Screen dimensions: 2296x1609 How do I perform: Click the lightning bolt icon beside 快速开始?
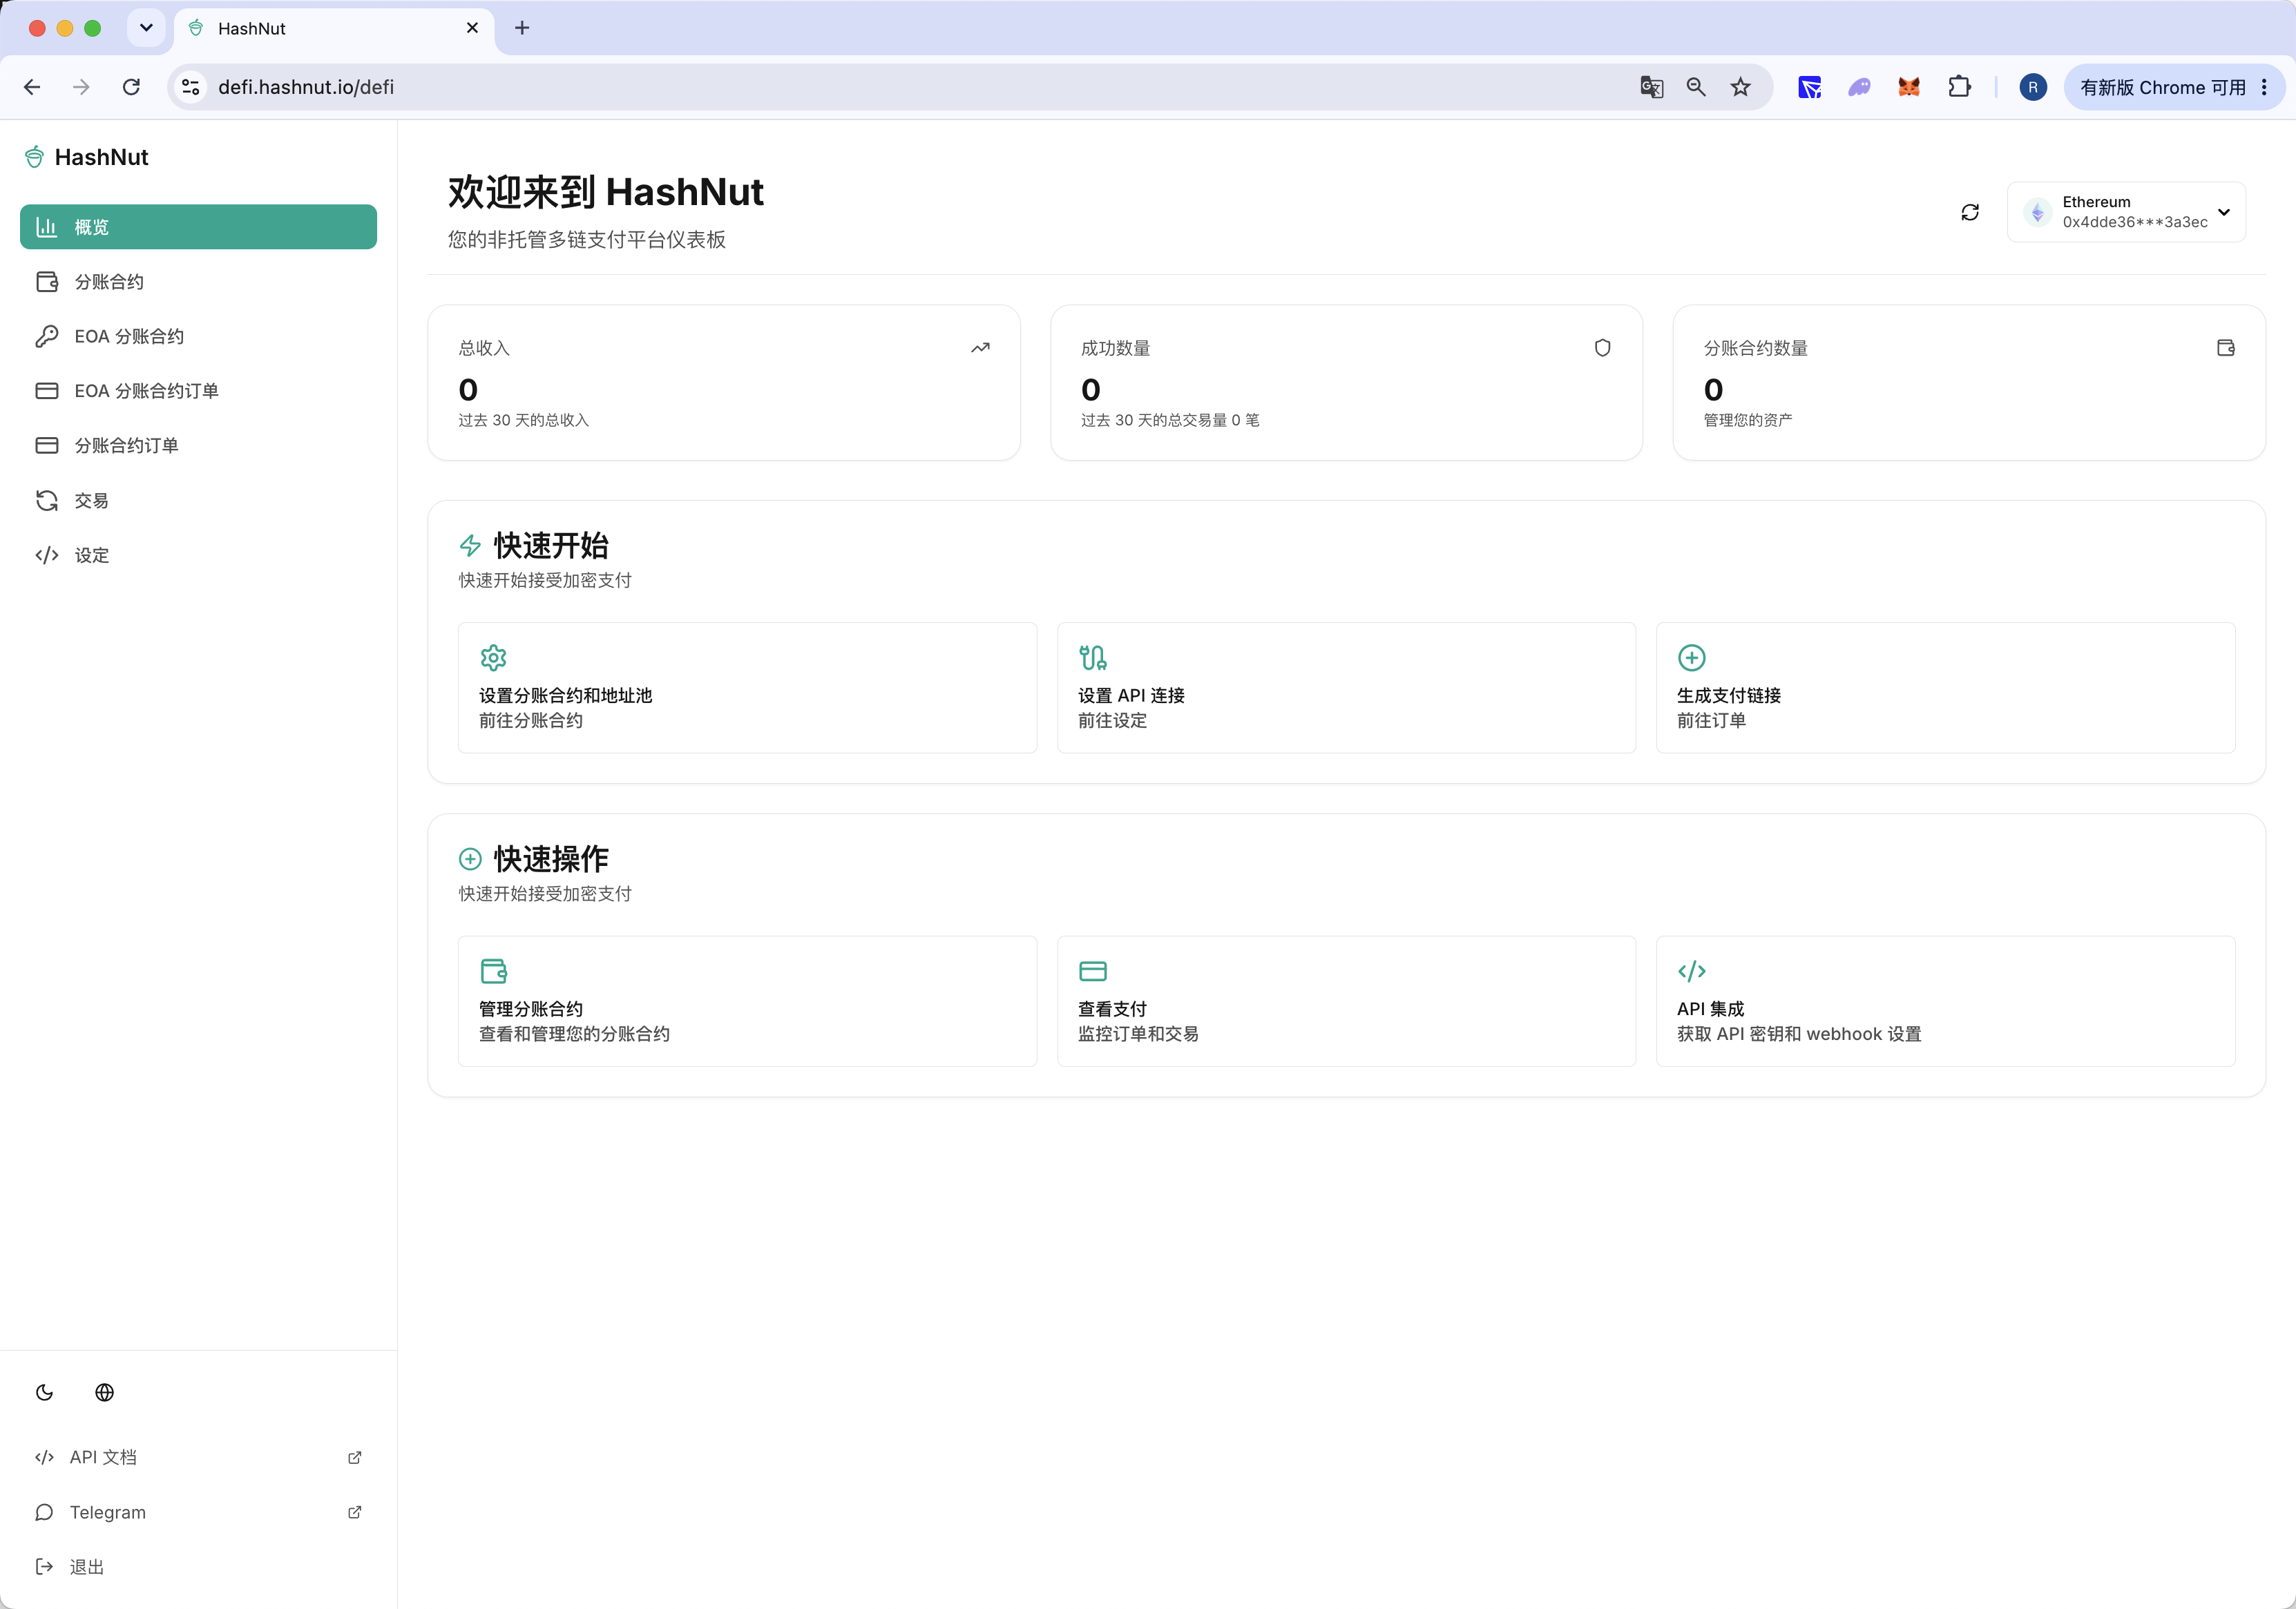click(470, 546)
